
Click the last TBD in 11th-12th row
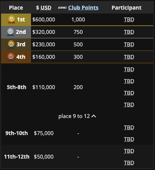(x=129, y=163)
